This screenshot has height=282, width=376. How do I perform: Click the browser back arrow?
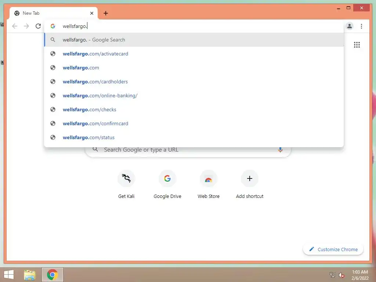click(x=15, y=26)
